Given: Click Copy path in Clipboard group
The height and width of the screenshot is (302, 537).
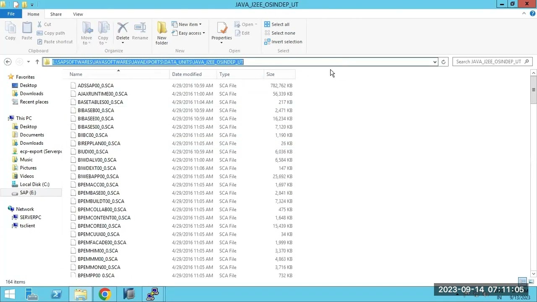Looking at the screenshot, I should (x=50, y=33).
